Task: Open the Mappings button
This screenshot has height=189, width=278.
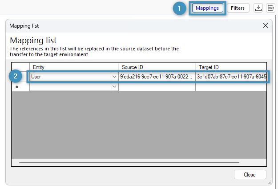Action: 207,8
